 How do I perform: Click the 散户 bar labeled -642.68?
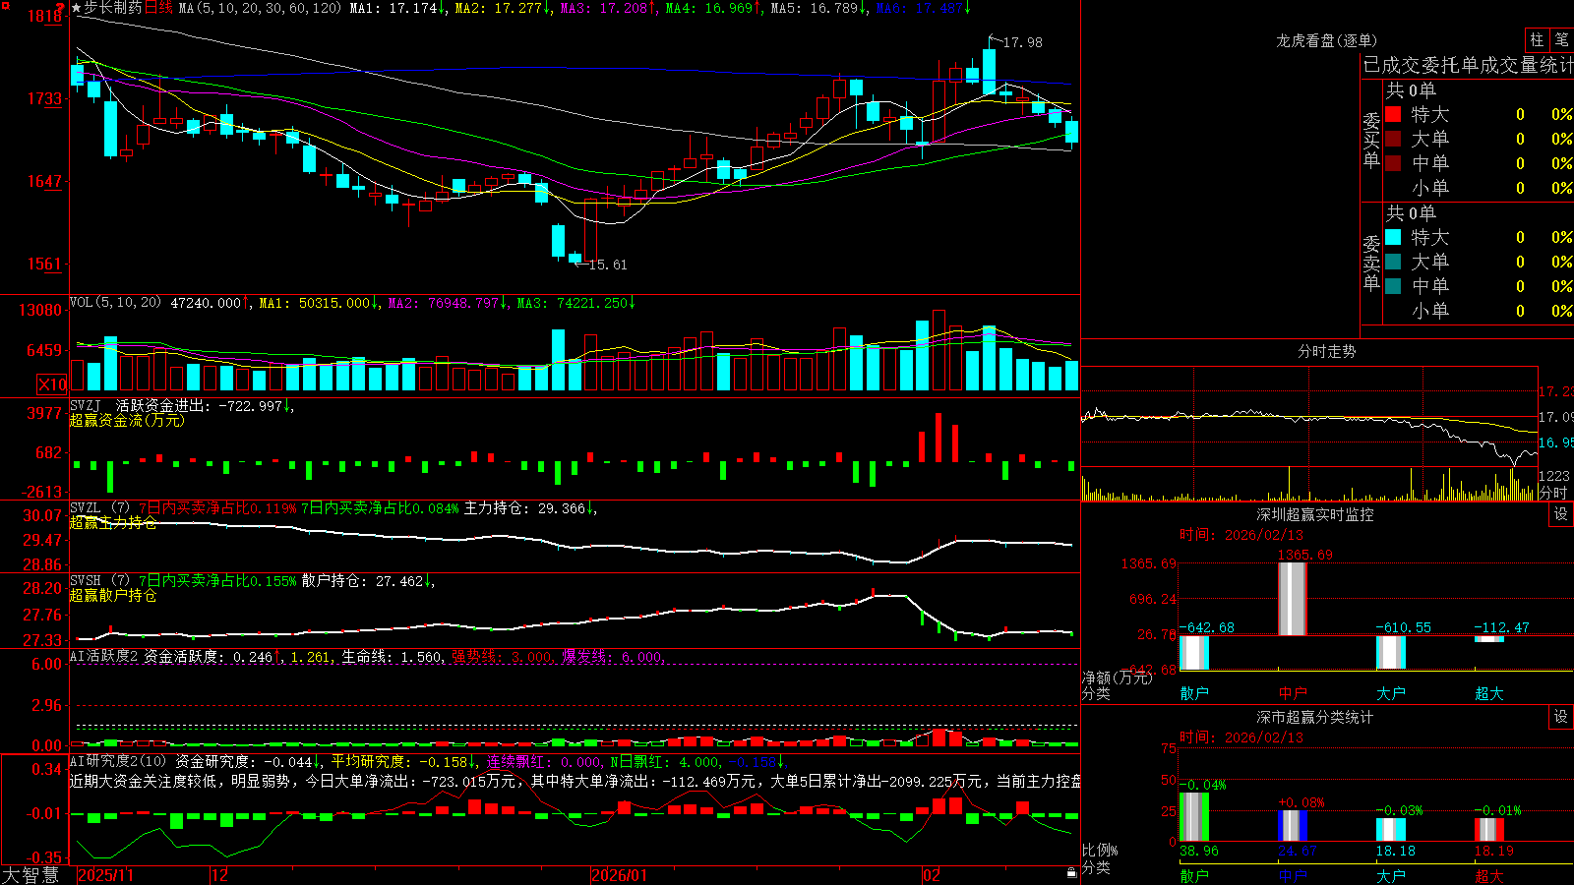click(x=1194, y=653)
